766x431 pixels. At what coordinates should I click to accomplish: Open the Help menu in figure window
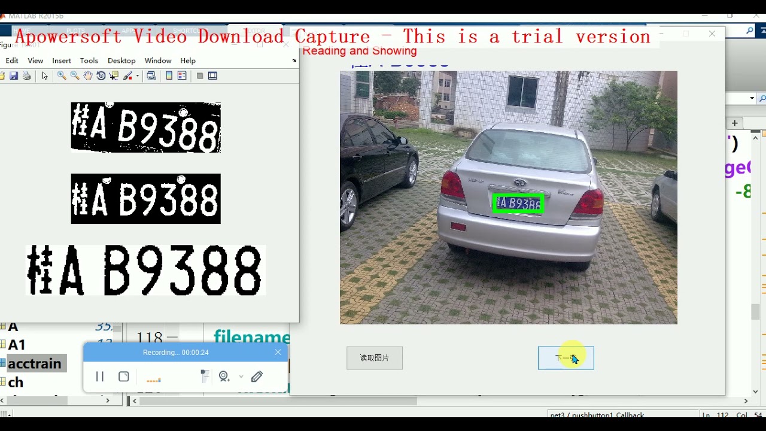[188, 60]
